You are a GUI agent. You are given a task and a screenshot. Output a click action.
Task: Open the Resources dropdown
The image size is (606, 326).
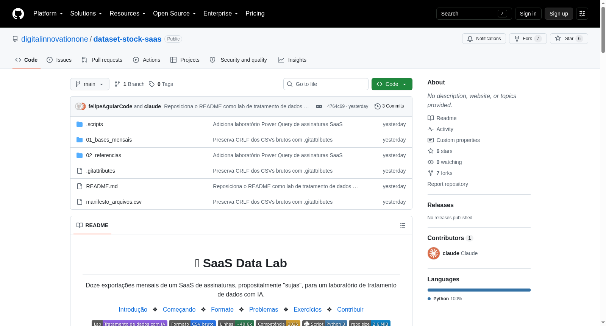point(128,14)
